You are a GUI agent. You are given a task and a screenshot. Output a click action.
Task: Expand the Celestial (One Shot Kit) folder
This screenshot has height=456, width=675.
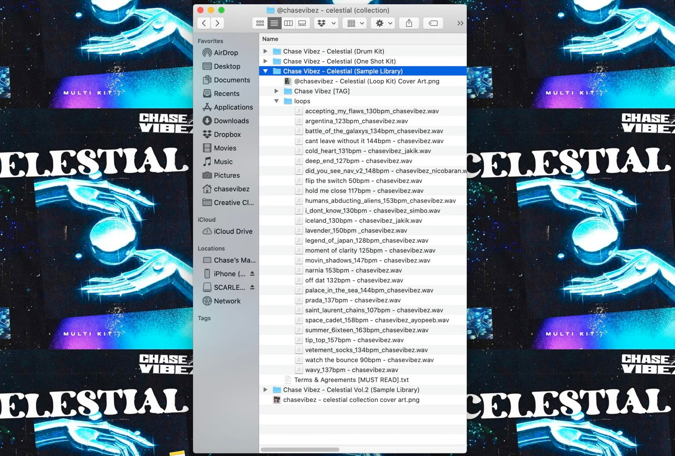(x=265, y=61)
